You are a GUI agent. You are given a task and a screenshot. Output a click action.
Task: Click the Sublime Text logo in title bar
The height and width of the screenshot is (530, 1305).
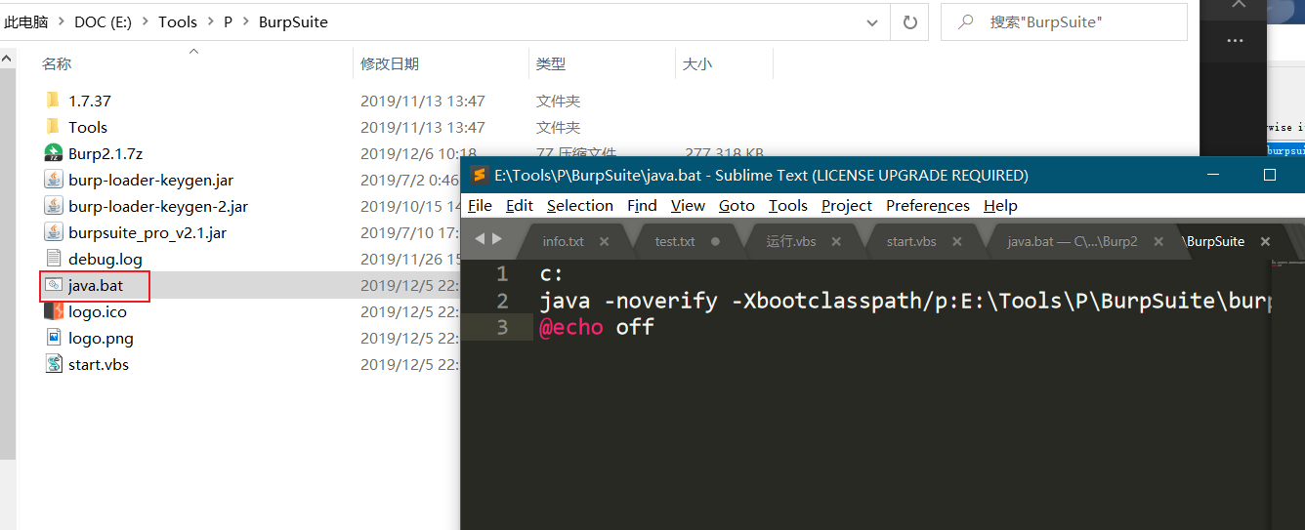[x=479, y=176]
